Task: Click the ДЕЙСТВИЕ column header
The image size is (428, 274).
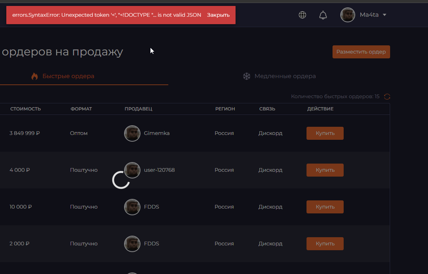Action: pos(320,109)
